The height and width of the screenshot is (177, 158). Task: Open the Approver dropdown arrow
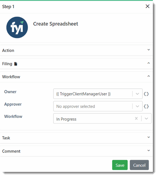[137, 106]
